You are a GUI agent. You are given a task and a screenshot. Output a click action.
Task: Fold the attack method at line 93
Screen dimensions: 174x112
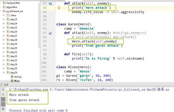pos(55,33)
